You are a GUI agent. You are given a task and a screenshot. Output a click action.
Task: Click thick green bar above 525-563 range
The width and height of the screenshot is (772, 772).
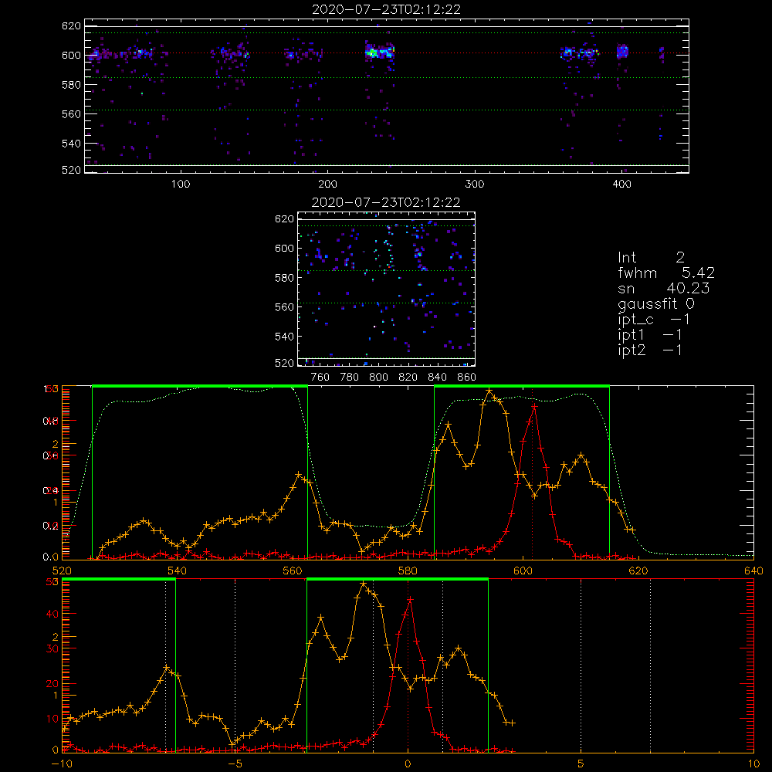point(200,386)
